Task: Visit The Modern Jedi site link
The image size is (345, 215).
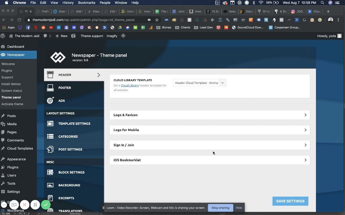Action: [x=24, y=36]
